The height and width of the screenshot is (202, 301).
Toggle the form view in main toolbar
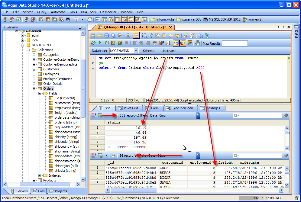tap(131, 19)
